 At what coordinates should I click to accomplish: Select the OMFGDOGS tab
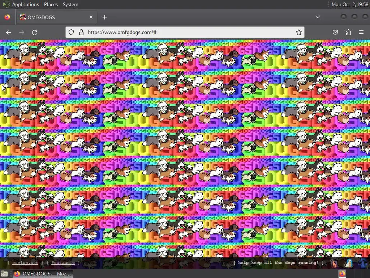[56, 17]
